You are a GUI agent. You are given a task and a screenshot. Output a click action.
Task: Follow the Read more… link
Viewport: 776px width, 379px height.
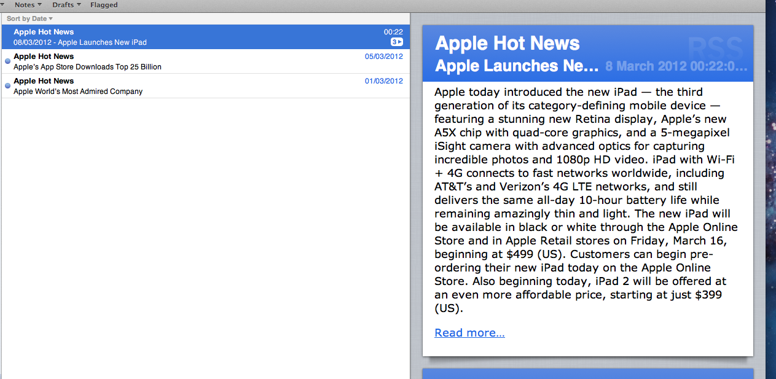click(x=469, y=333)
